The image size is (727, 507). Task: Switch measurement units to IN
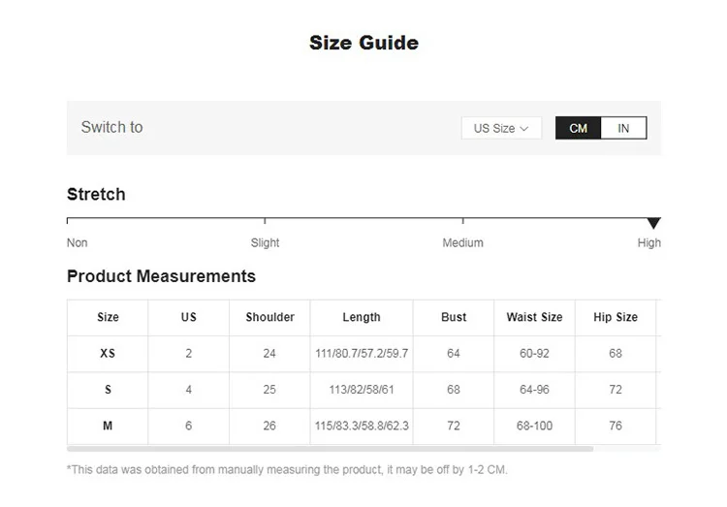coord(623,128)
